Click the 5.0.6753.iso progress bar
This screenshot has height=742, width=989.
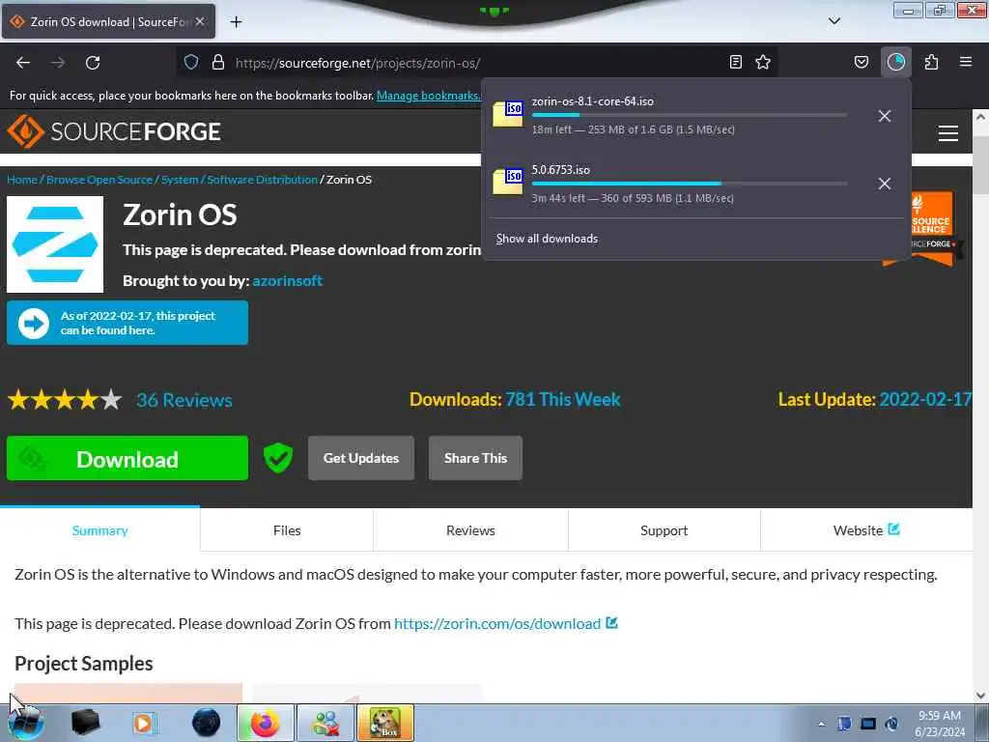pyautogui.click(x=690, y=184)
